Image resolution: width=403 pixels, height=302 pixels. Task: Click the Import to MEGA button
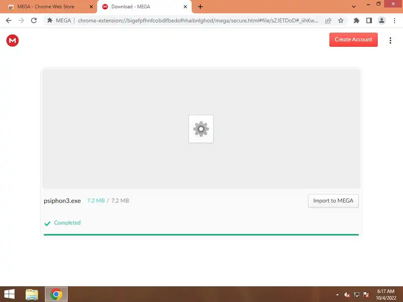[x=333, y=201]
